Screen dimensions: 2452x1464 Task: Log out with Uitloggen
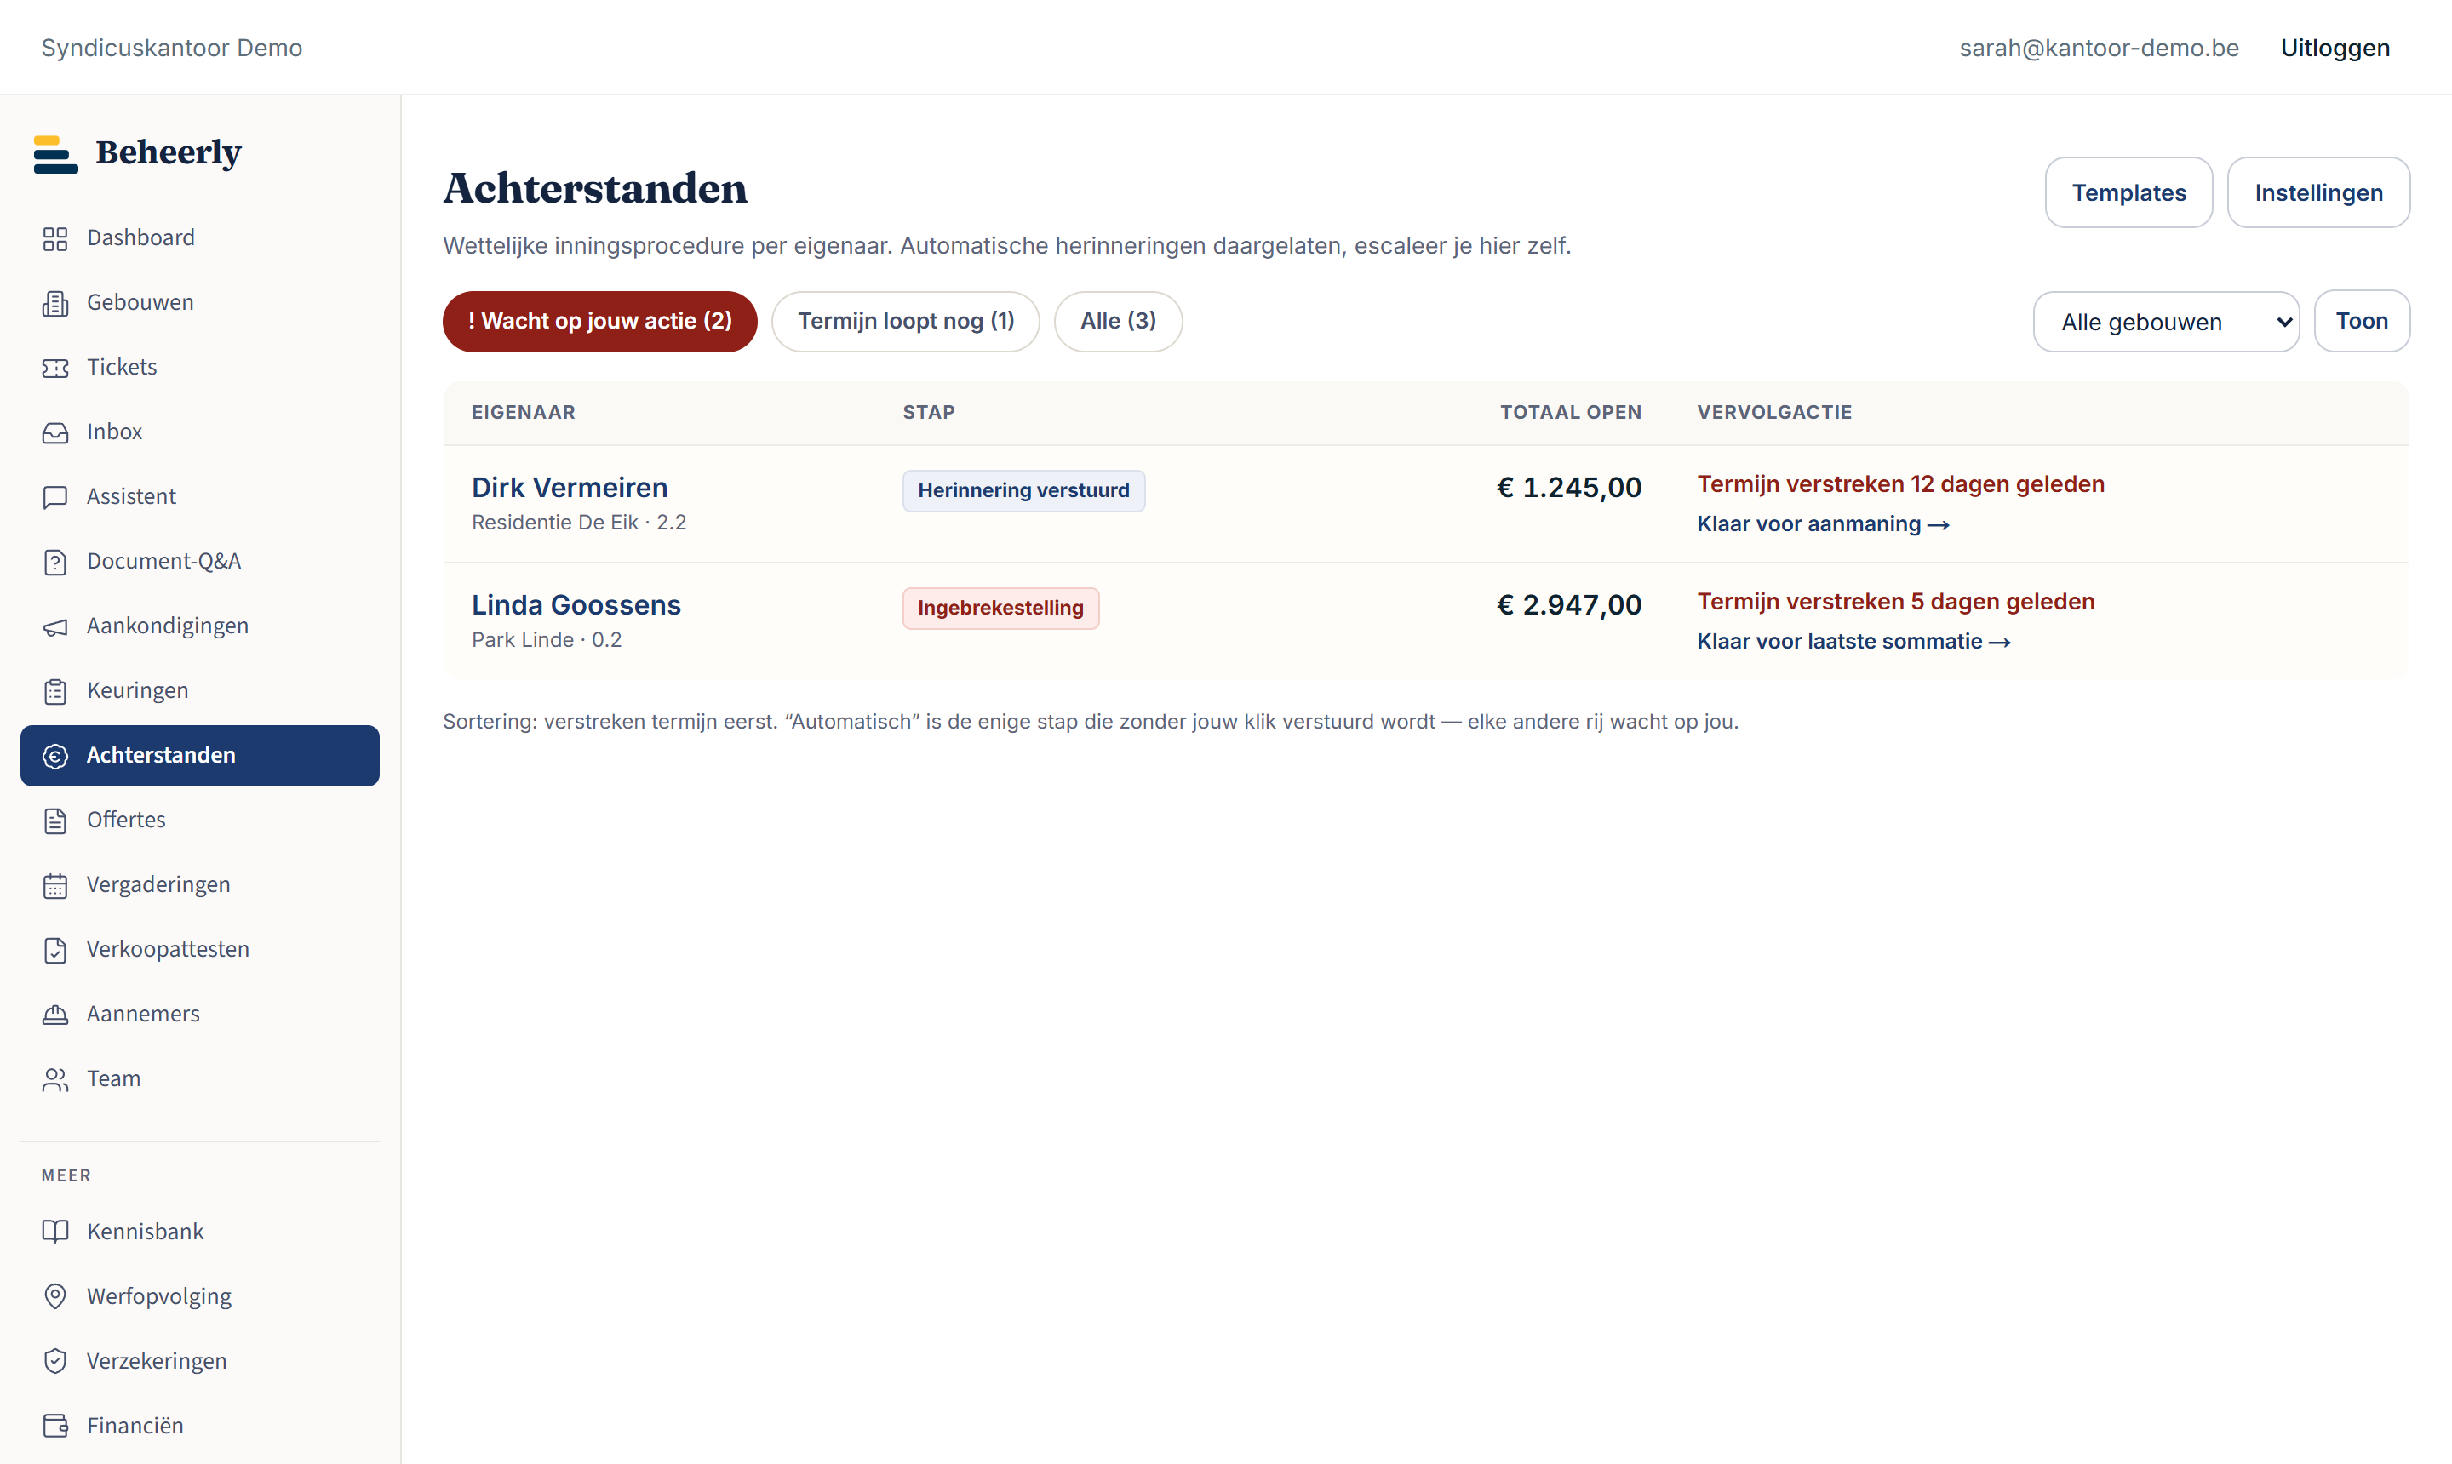[2335, 48]
